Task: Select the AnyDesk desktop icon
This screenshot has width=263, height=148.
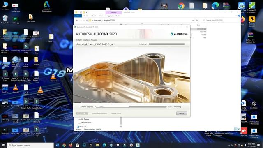Action: [x=244, y=132]
